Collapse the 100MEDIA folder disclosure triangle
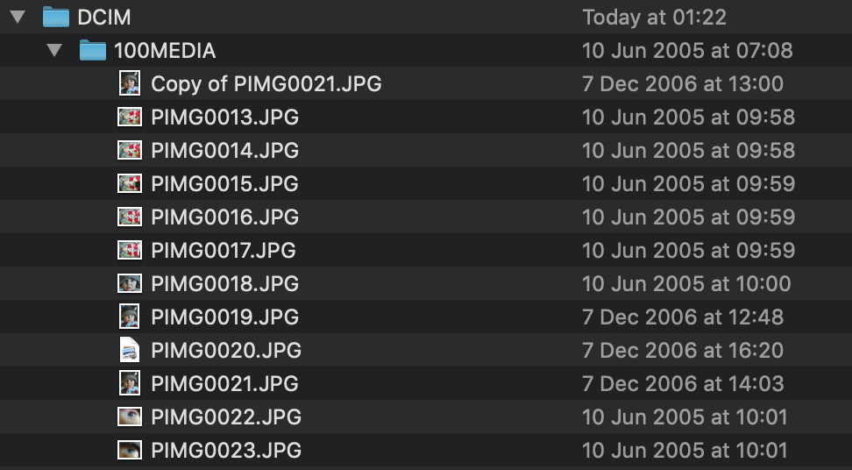852x470 pixels. tap(54, 51)
